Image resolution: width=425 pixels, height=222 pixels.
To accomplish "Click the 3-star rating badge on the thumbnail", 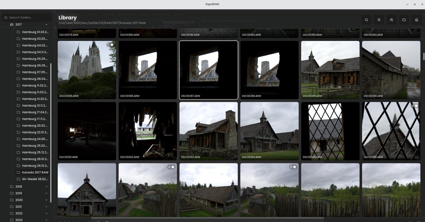I will pyautogui.click(x=293, y=167).
